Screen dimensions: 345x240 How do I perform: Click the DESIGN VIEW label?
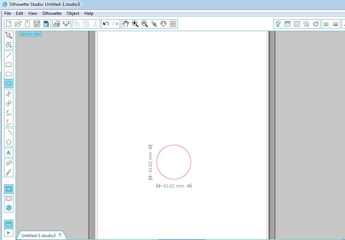click(x=31, y=34)
